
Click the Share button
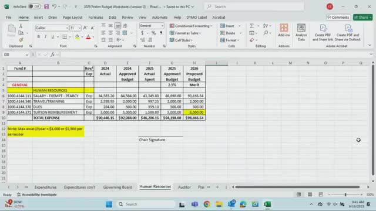pyautogui.click(x=363, y=17)
